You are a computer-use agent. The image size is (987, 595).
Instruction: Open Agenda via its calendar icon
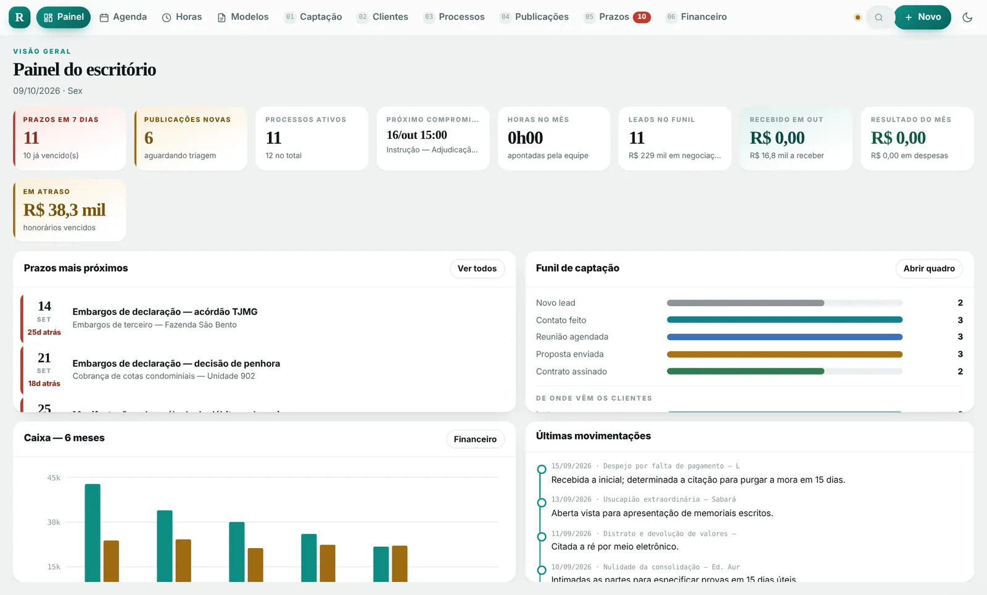104,17
